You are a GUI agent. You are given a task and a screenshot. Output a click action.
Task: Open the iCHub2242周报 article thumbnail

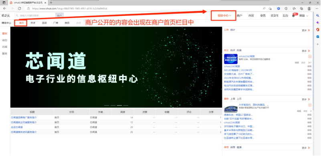click(231, 59)
